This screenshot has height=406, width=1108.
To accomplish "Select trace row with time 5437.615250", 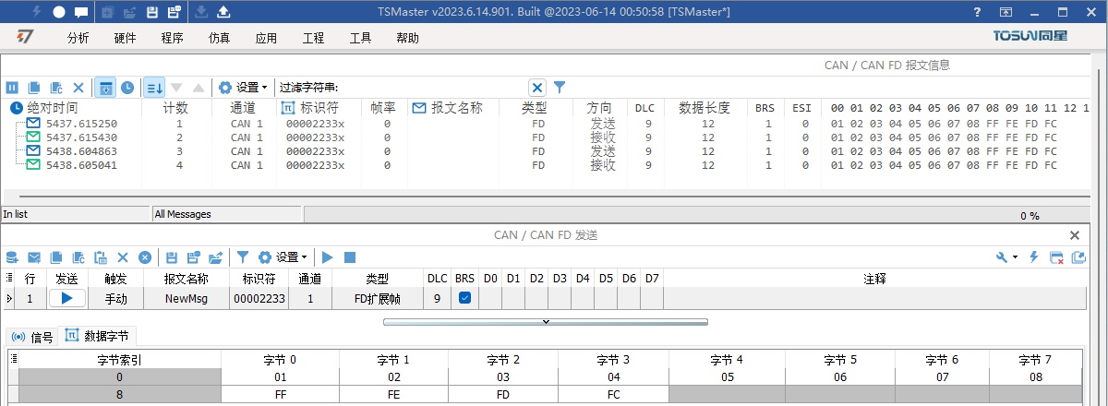I will pyautogui.click(x=545, y=124).
